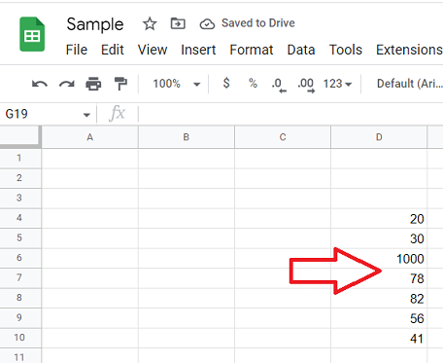Increase decimal places button
The image size is (443, 363).
click(306, 86)
